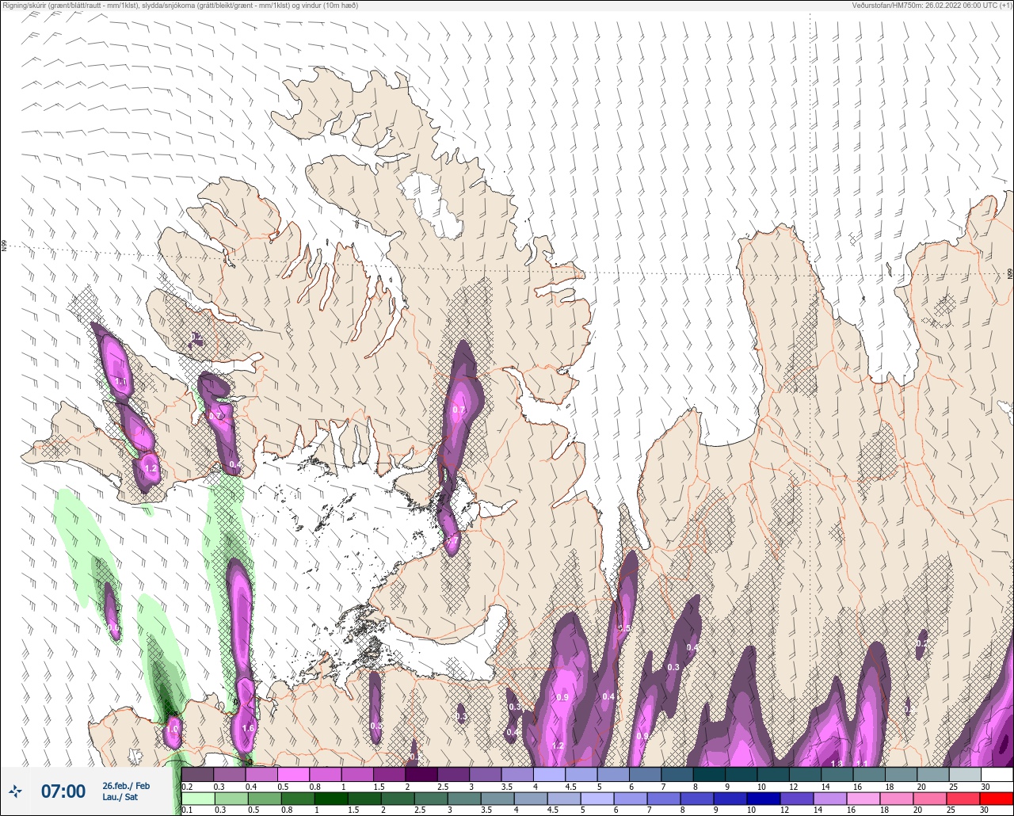This screenshot has height=816, width=1014.
Task: Pick the darkest purple upper swatch at value 2
Action: 421,774
